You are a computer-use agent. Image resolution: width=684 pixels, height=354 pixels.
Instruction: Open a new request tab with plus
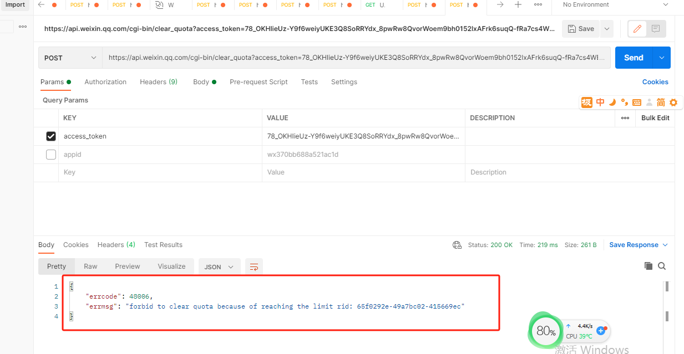[518, 5]
